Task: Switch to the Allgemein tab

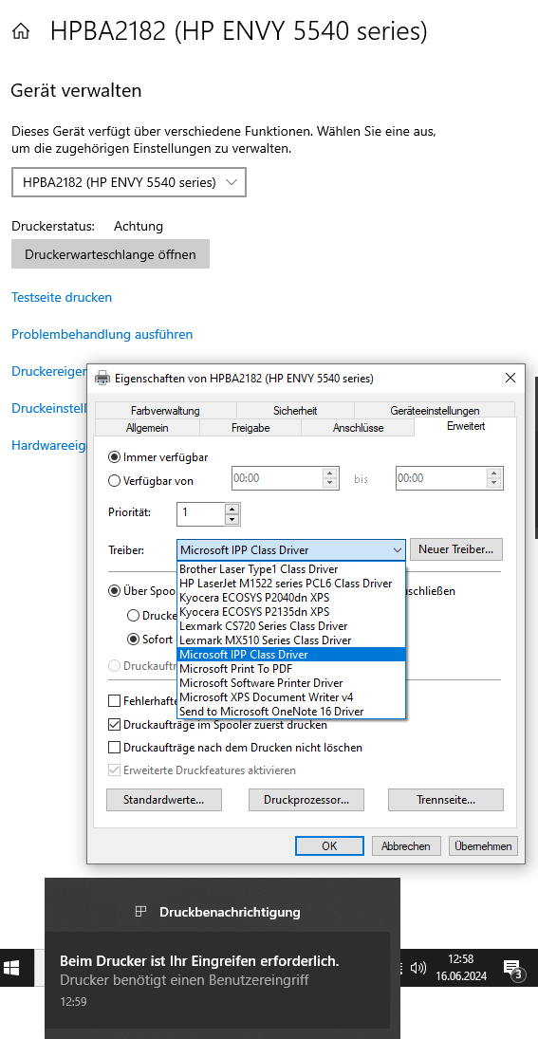Action: point(147,428)
